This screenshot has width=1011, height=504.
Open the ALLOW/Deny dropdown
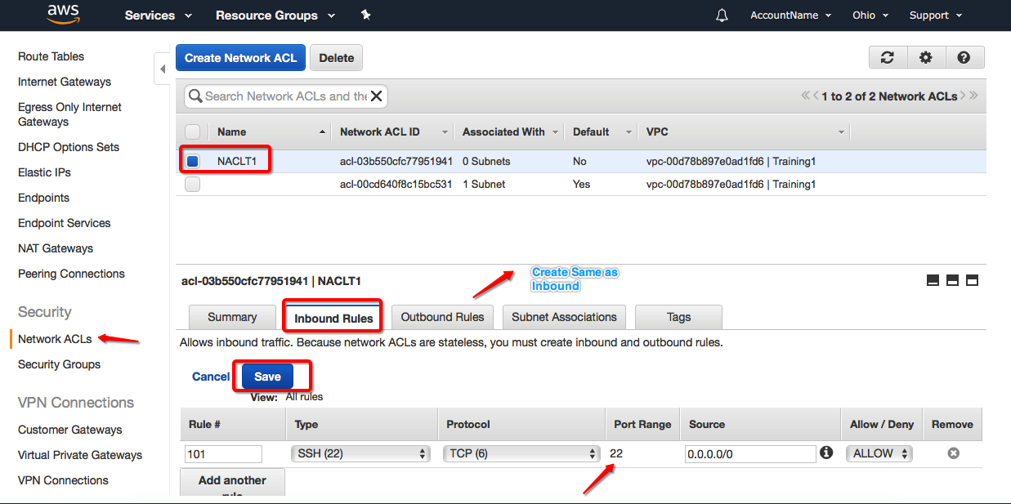click(x=879, y=453)
